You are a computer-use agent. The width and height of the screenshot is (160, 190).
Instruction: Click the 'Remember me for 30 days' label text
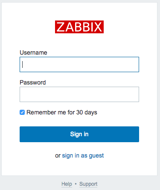62,112
